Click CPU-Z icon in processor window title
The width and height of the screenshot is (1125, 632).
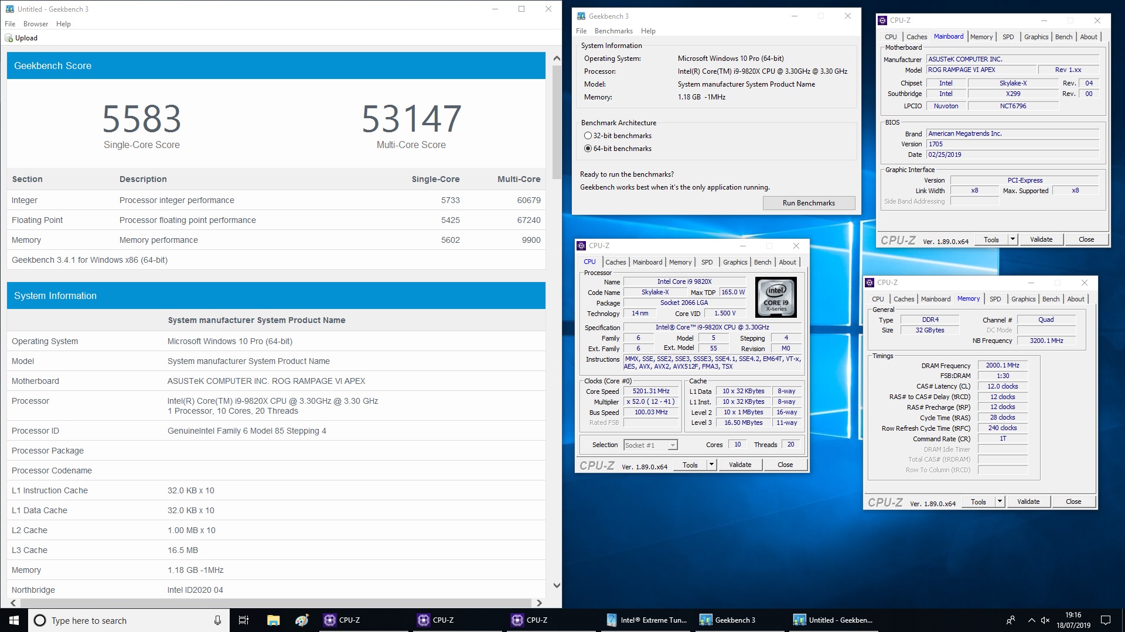581,246
